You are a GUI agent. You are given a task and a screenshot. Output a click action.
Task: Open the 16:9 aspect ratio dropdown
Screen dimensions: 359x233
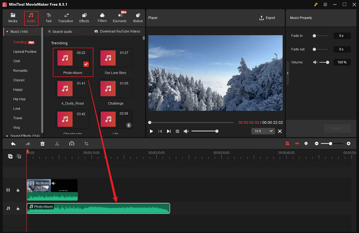(263, 131)
